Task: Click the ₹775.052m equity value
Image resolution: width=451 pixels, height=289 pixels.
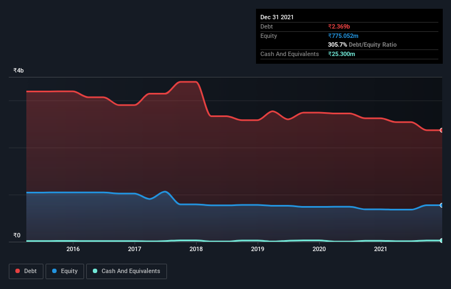Action: click(x=343, y=36)
